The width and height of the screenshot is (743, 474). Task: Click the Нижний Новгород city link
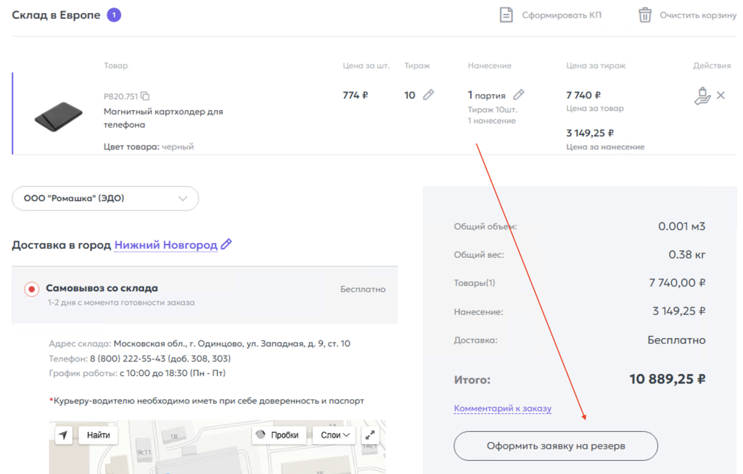[x=165, y=245]
